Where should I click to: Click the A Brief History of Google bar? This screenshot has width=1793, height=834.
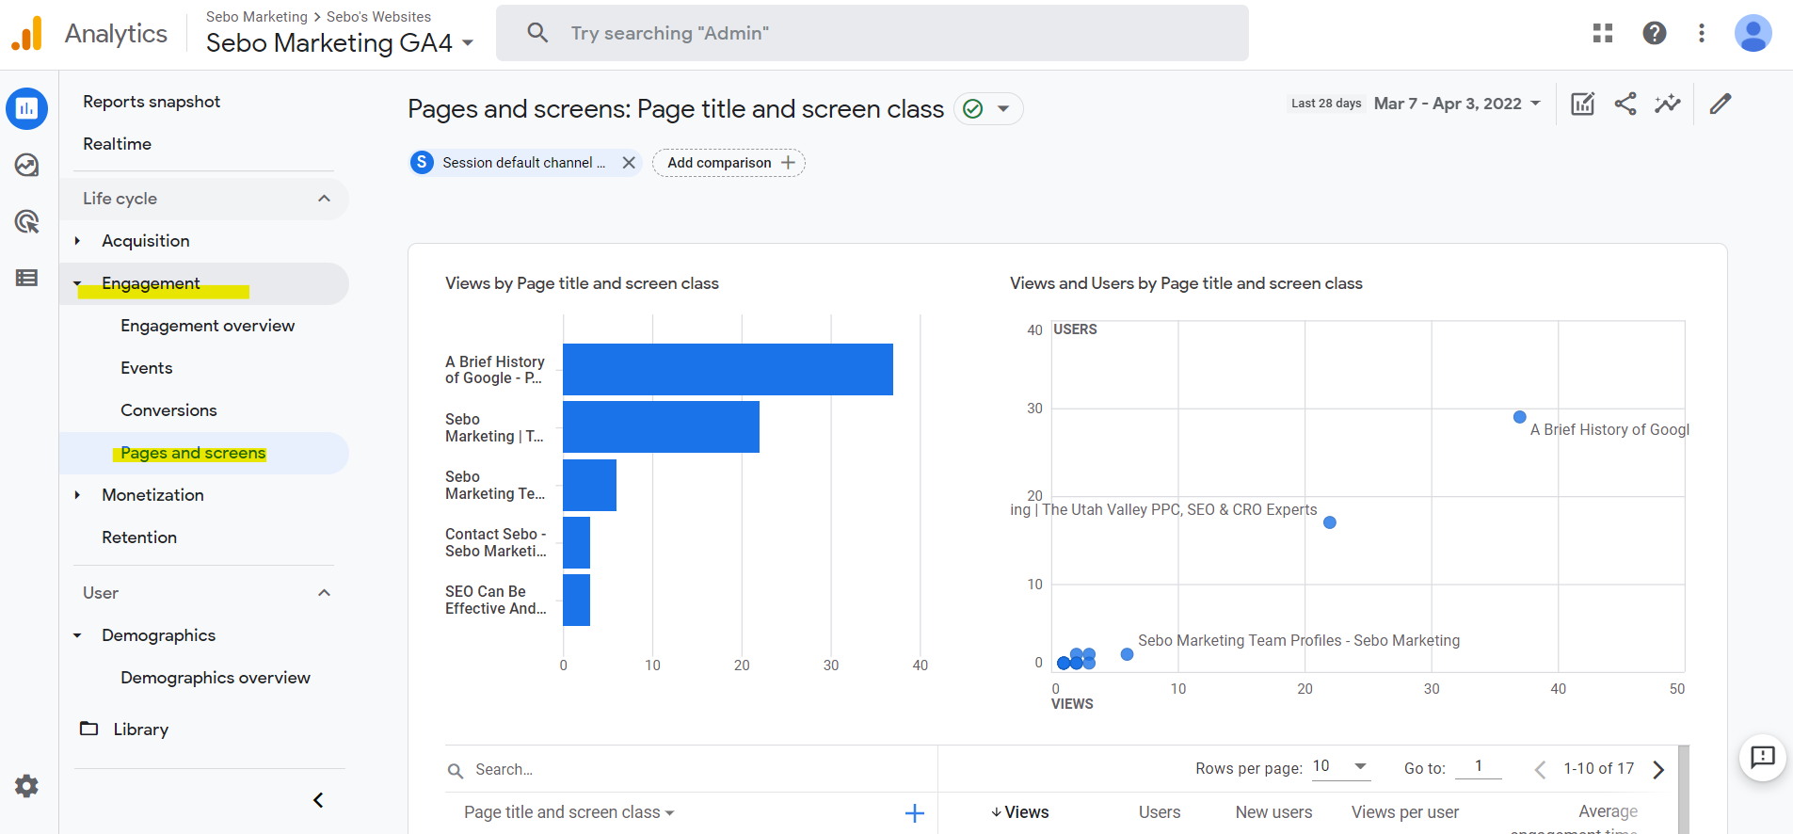(728, 369)
